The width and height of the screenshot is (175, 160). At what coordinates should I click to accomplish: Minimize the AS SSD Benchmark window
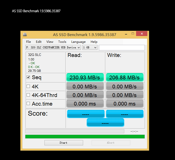coord(126,34)
